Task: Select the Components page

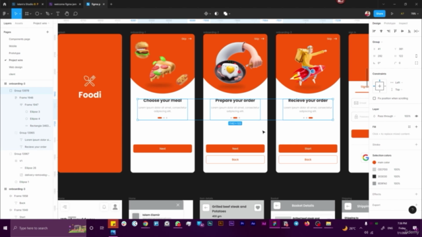Action: pos(19,39)
